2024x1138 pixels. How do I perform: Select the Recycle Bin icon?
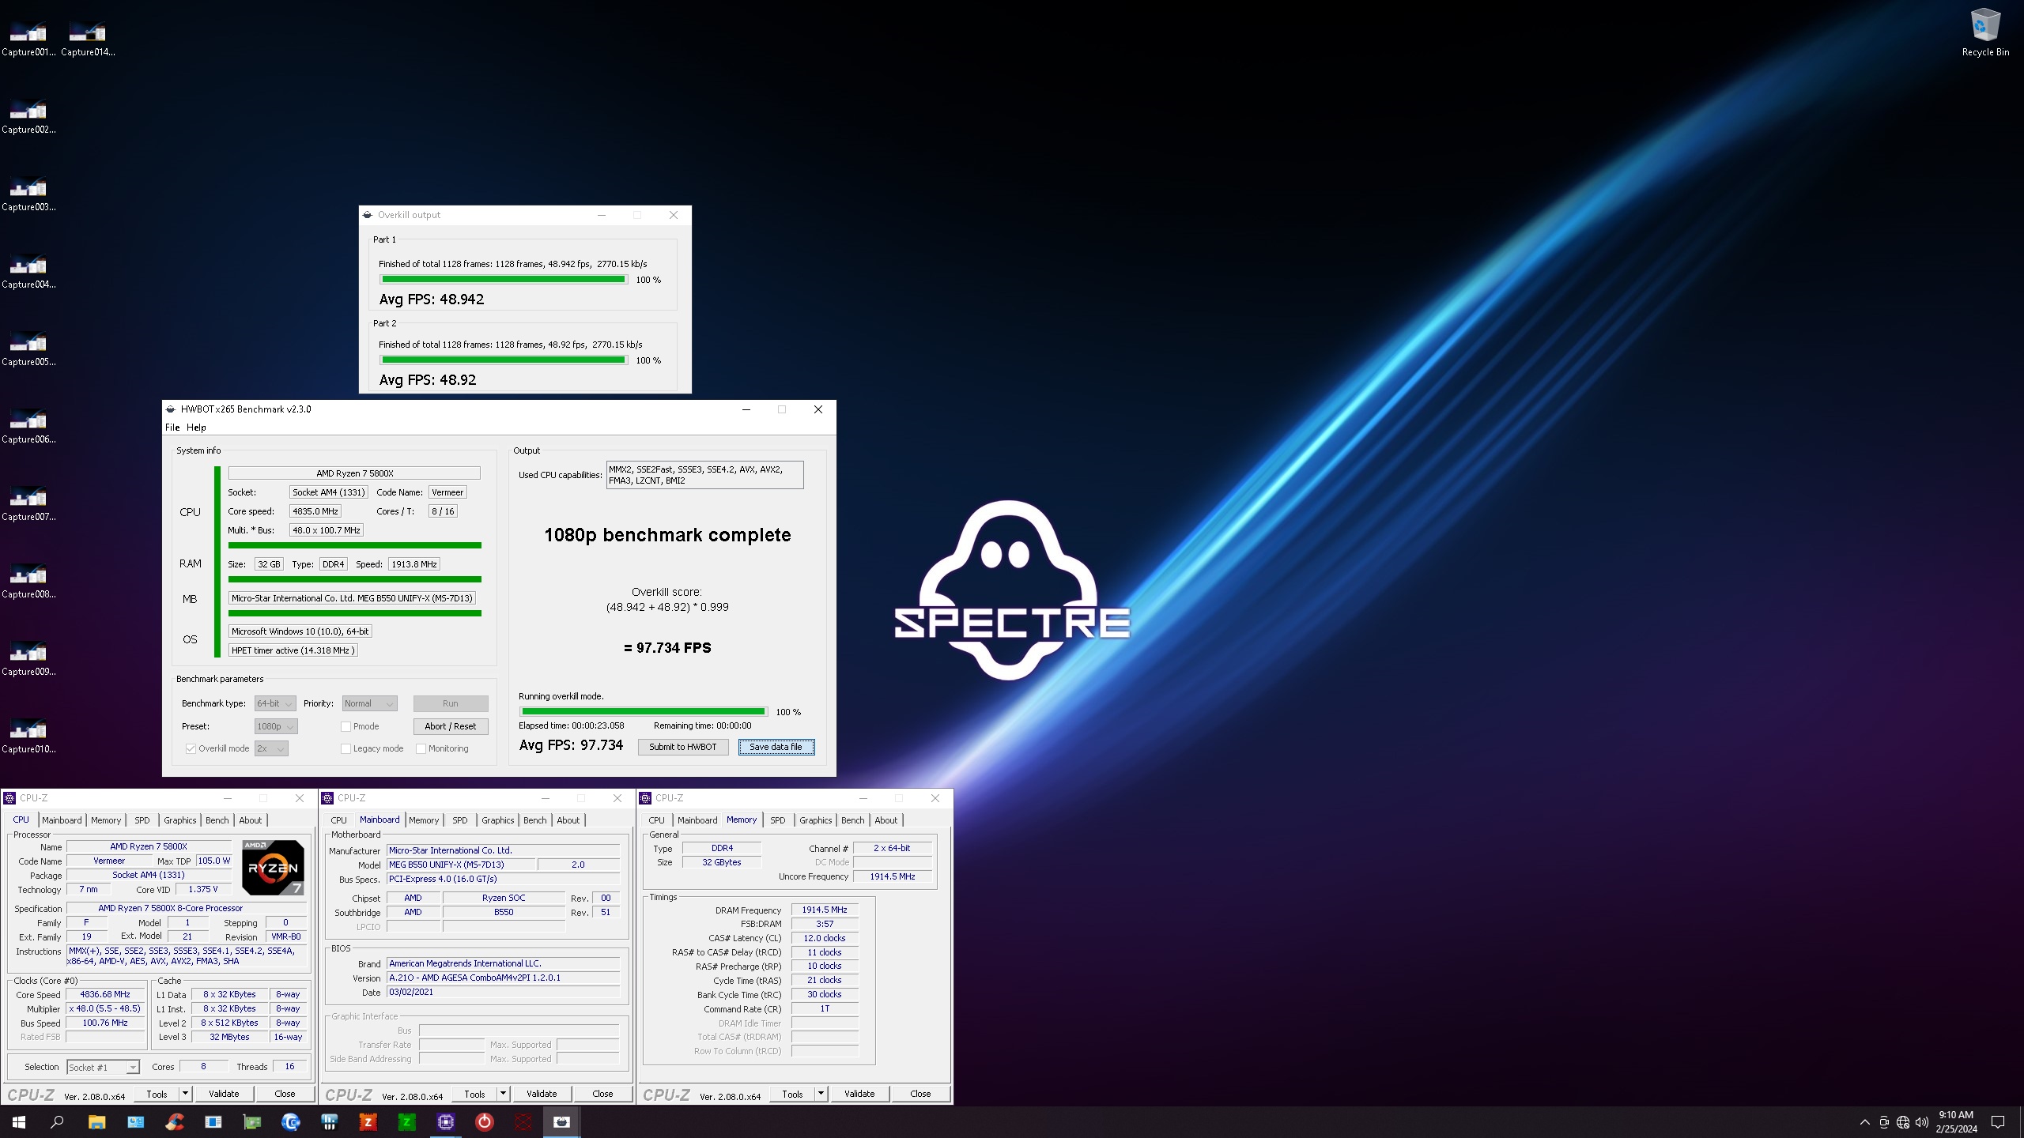click(x=1985, y=33)
